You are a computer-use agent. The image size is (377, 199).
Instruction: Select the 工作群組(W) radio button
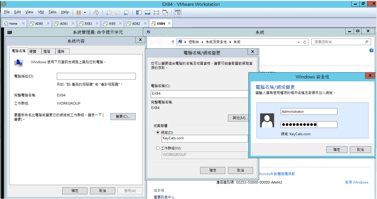[x=158, y=148]
